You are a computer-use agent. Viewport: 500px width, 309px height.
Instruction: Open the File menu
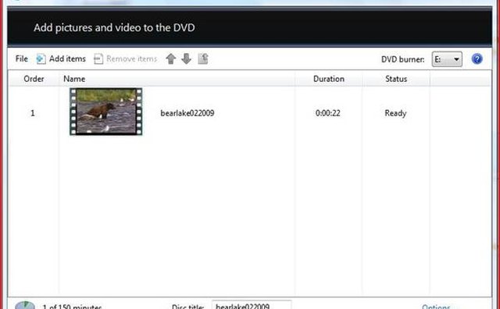[22, 59]
